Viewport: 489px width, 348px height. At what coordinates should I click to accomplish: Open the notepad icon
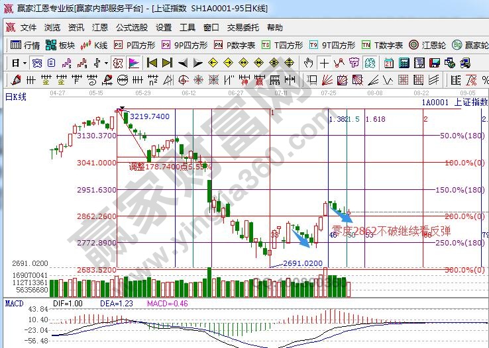419,64
